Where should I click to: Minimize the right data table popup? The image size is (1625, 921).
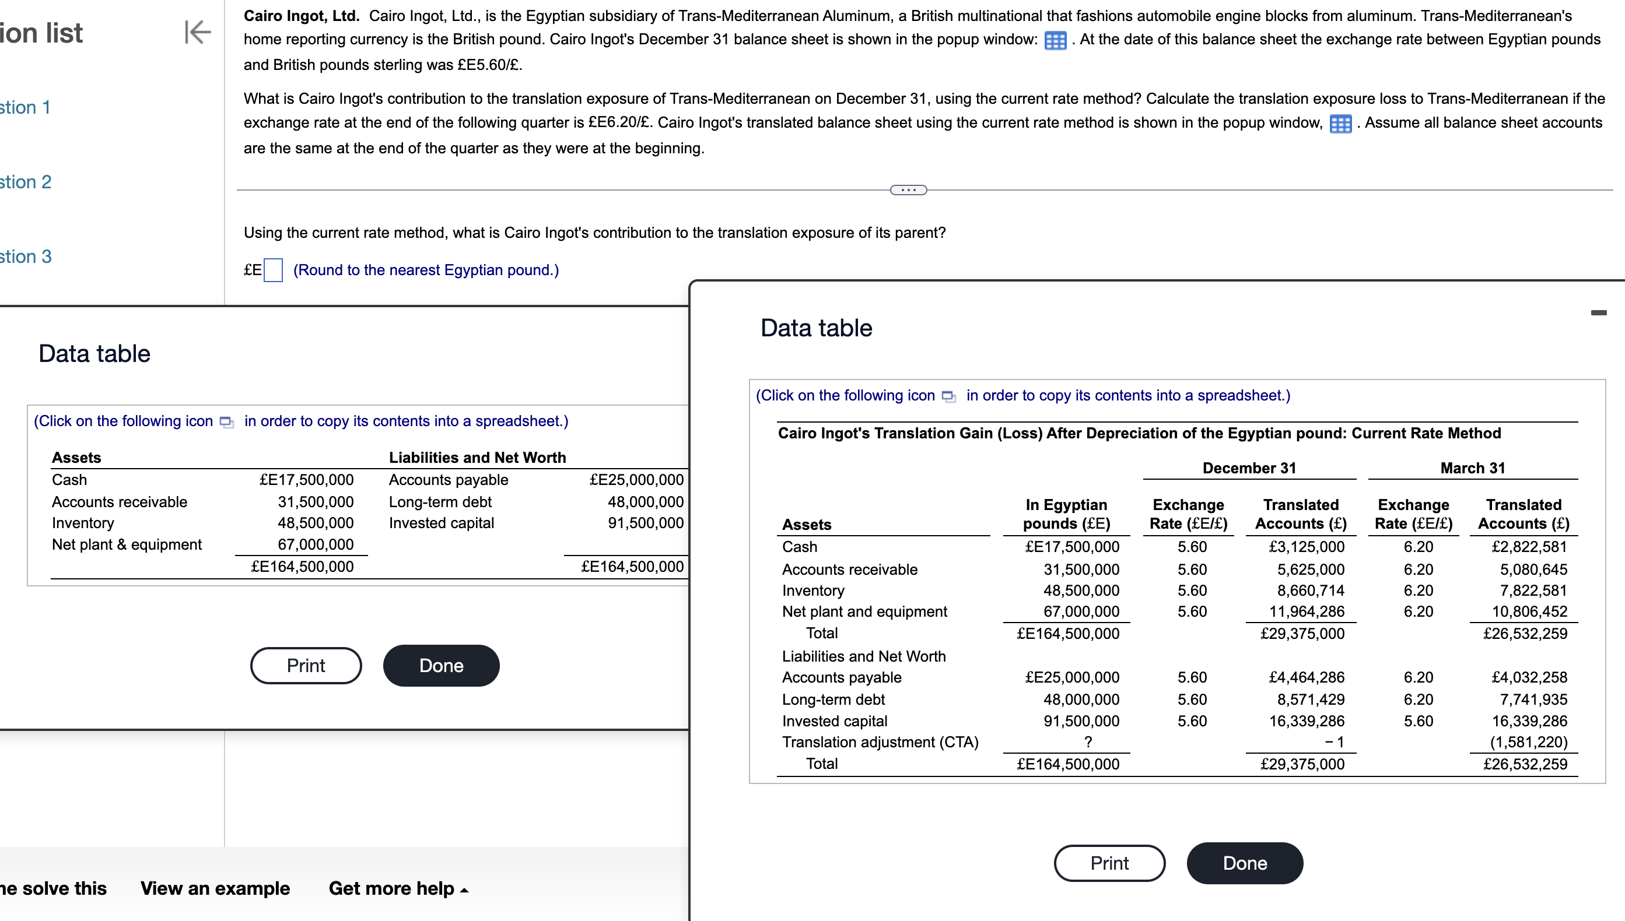coord(1598,312)
